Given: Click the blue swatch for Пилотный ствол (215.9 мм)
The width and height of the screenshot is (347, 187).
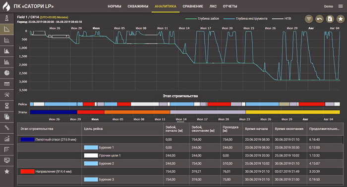Looking at the screenshot, I should [x=27, y=140].
